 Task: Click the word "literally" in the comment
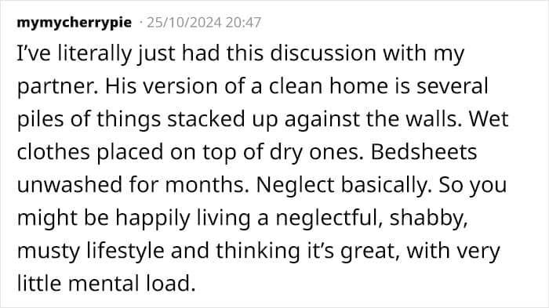tap(95, 54)
